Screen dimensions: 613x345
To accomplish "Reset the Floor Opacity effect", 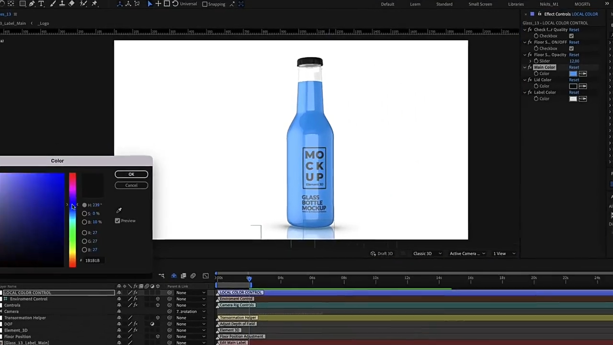I will [x=574, y=55].
